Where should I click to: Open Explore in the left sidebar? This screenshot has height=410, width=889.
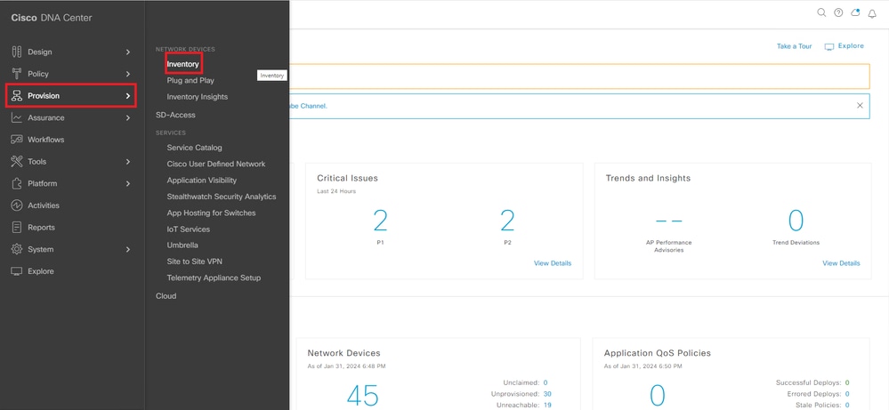pos(41,271)
